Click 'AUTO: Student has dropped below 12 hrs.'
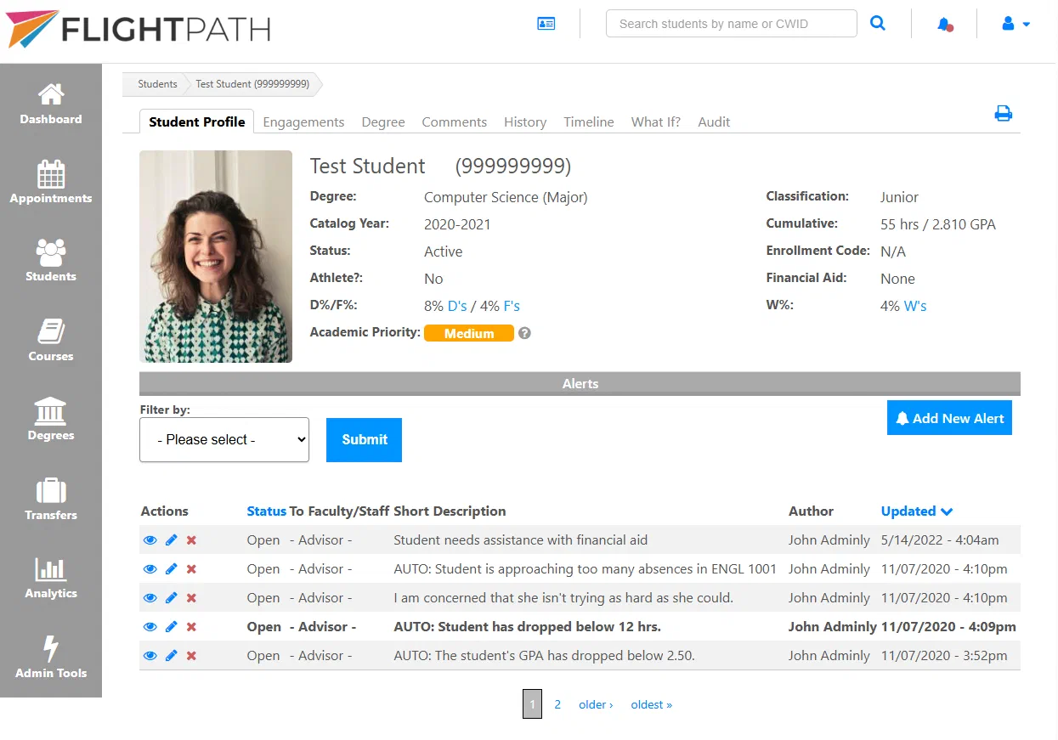1058x740 pixels. click(x=527, y=627)
